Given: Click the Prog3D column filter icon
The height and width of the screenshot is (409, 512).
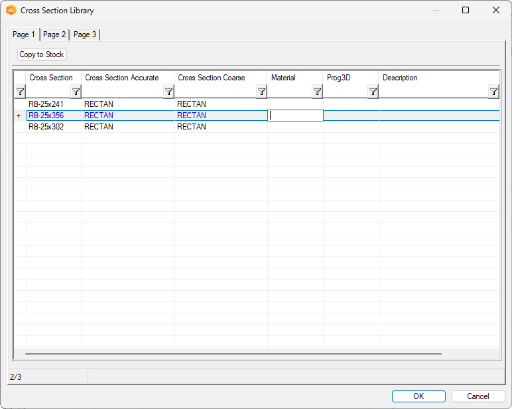Looking at the screenshot, I should coord(373,92).
